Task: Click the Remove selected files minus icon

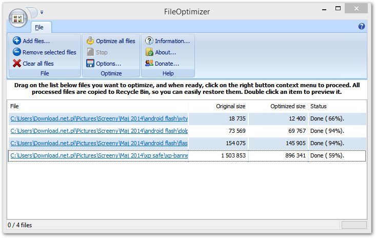Action: (17, 52)
